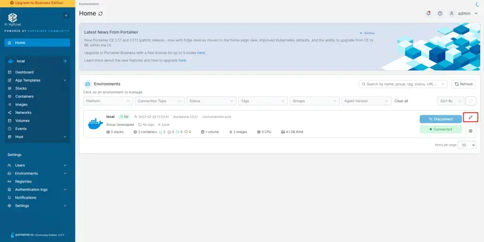Dismiss the Latest News banner

367,33
